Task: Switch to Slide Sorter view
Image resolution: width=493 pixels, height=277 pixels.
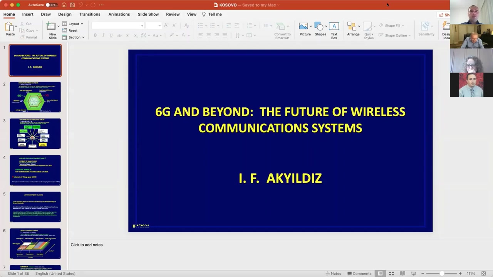Action: (x=391, y=274)
